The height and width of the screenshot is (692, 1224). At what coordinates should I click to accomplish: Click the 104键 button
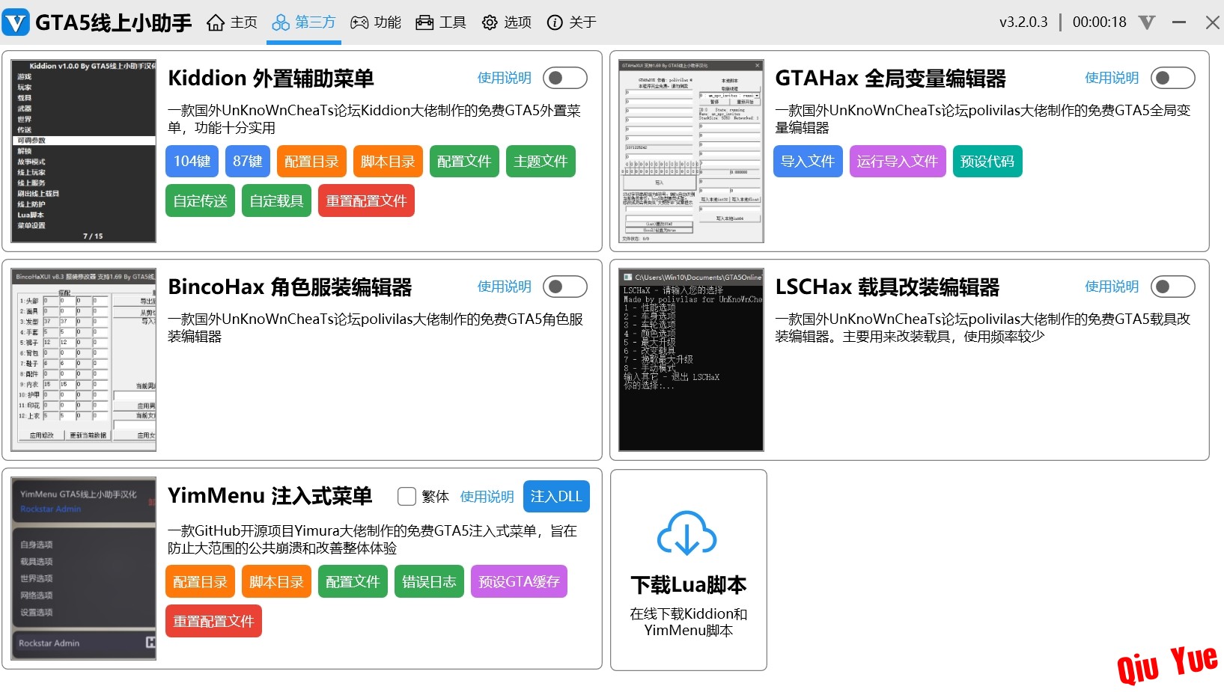[192, 161]
